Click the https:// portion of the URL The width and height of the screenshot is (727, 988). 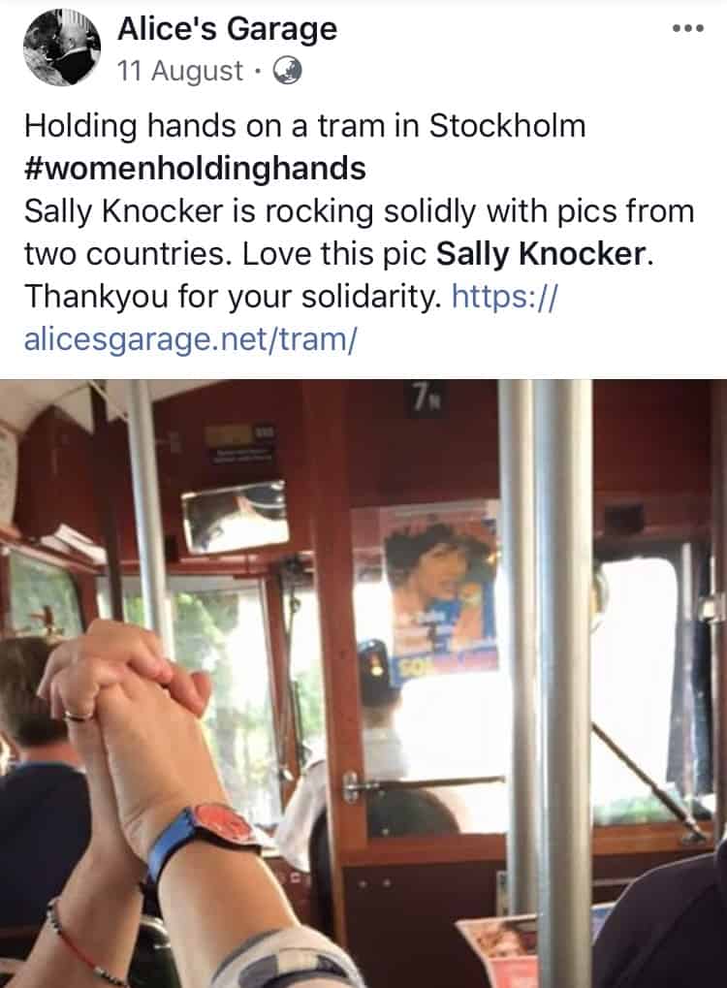505,296
